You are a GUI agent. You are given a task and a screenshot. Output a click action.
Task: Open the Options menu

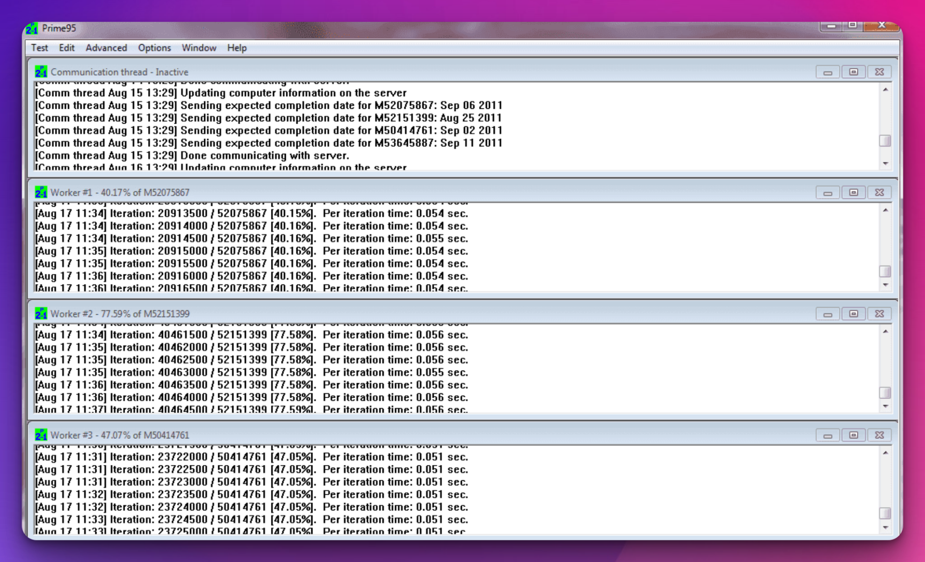pyautogui.click(x=154, y=47)
